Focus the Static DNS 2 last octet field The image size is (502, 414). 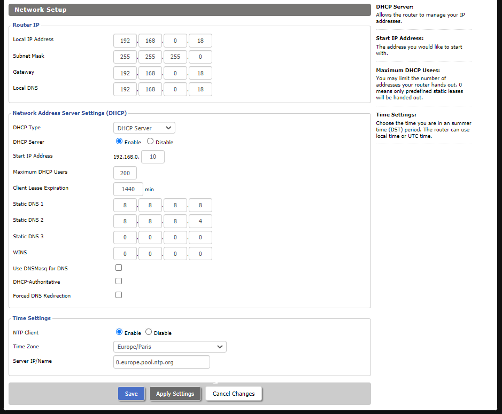200,221
